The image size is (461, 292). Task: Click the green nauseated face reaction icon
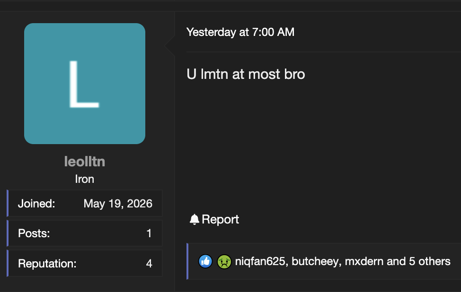224,261
